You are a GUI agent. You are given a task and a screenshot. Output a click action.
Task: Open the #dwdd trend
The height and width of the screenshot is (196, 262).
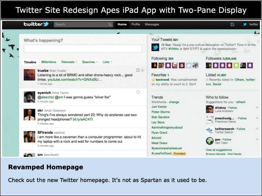(x=156, y=138)
